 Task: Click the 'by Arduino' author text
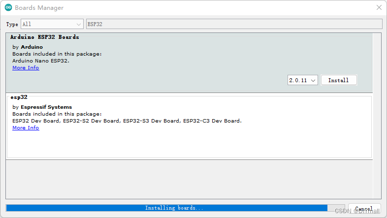pyautogui.click(x=28, y=47)
